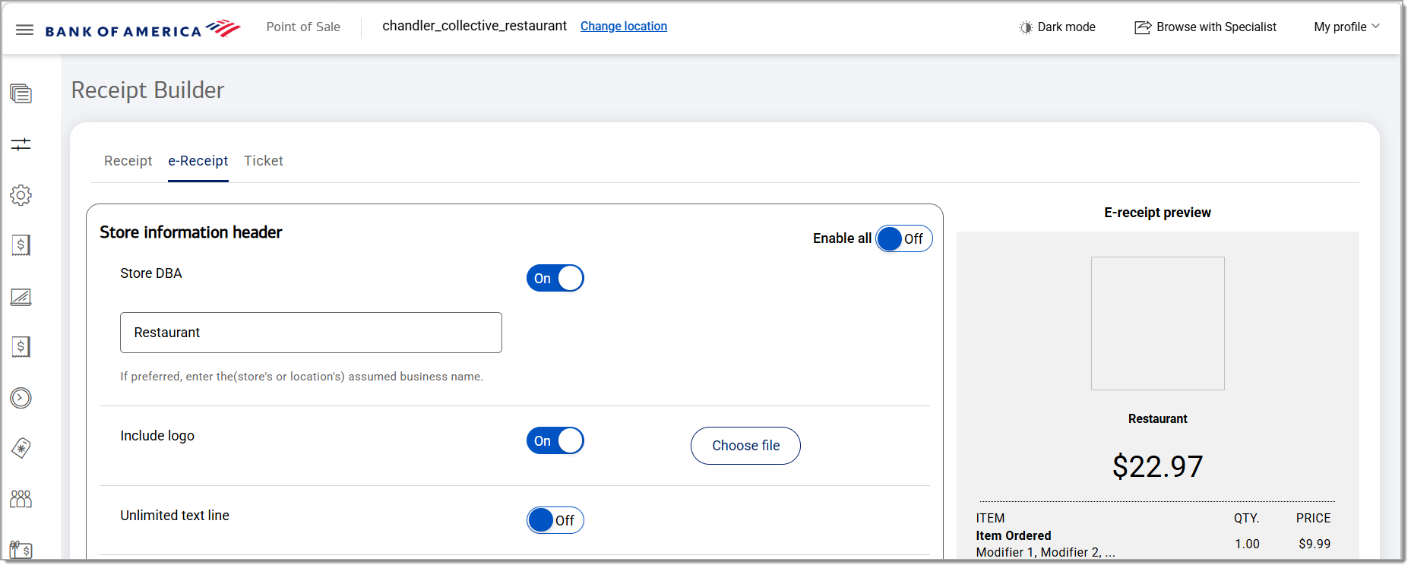Open the discount tag sidebar icon
Image resolution: width=1411 pixels, height=568 pixels.
coord(21,448)
